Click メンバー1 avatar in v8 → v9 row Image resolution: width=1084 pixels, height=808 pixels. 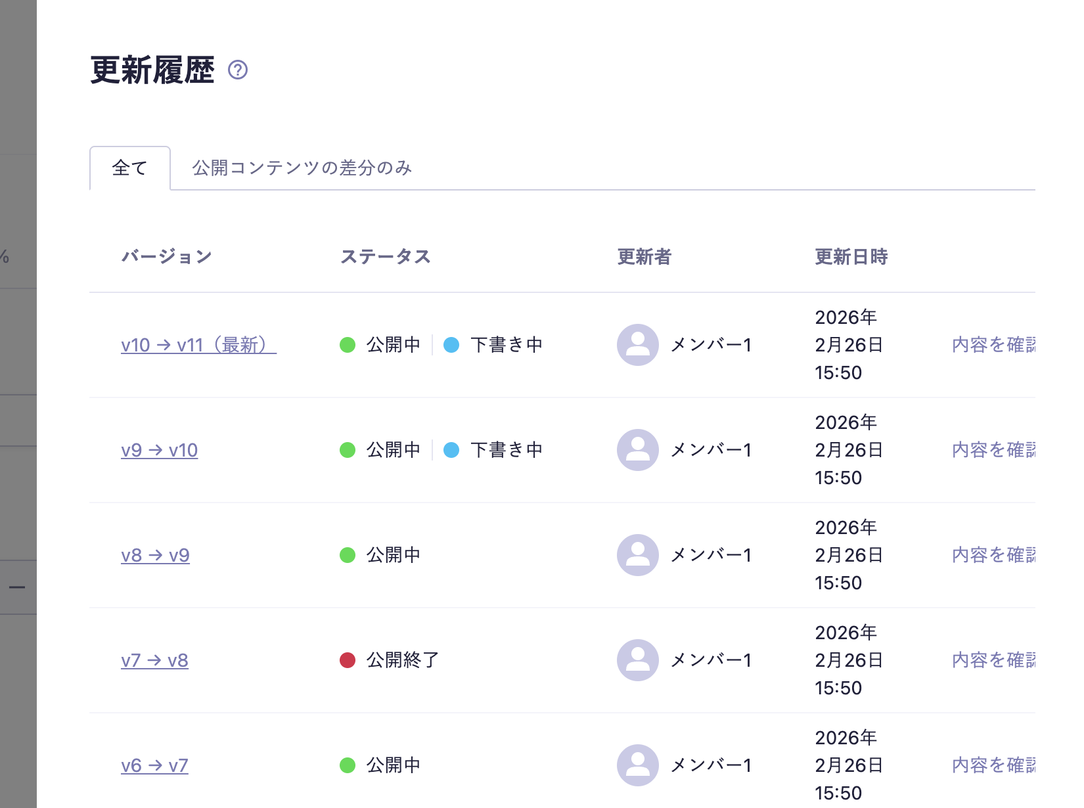pos(637,555)
